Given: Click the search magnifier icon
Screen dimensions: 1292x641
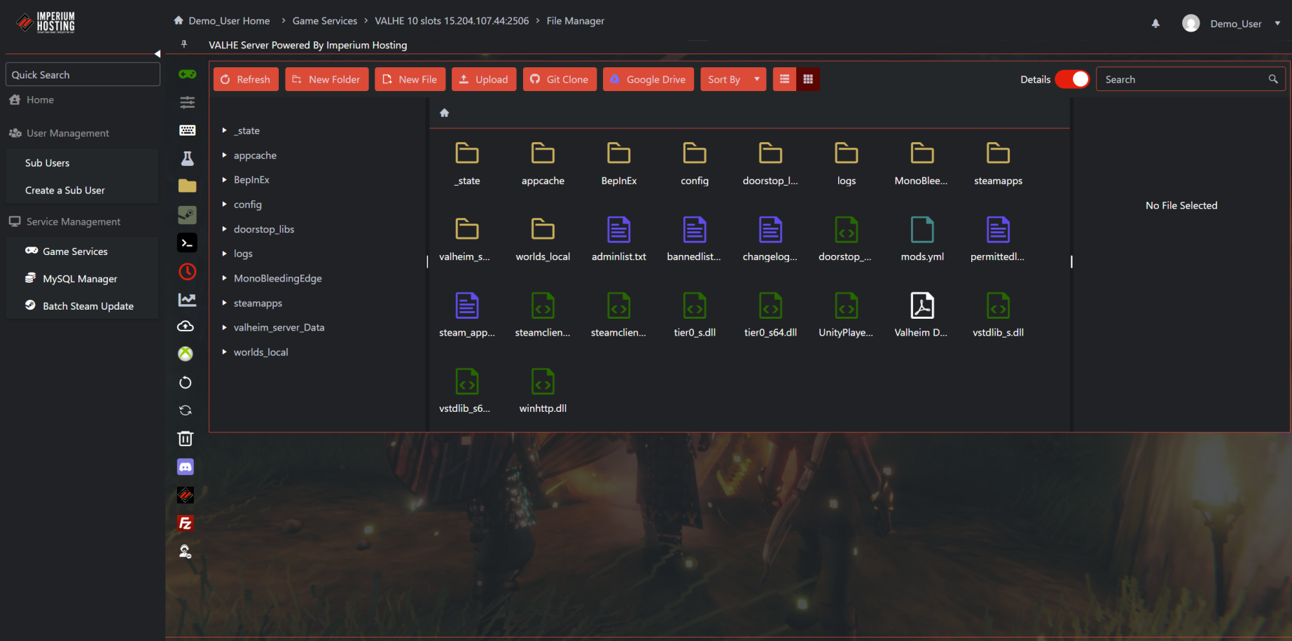Looking at the screenshot, I should [x=1273, y=79].
